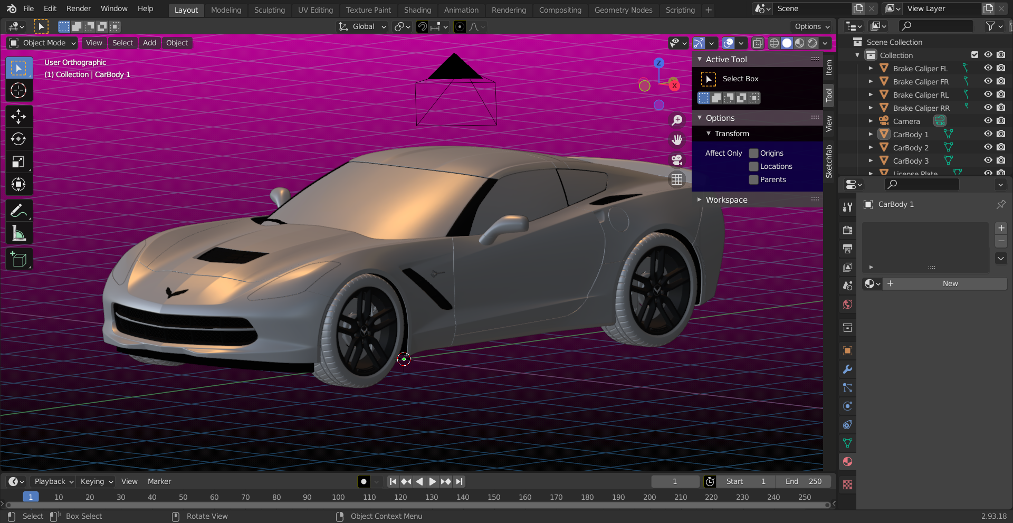Open viewport shading options dropdown arrow
1013x523 pixels.
825,43
